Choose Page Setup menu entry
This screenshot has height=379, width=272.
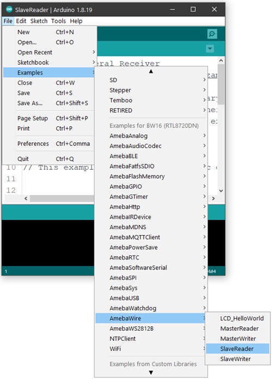[49, 118]
